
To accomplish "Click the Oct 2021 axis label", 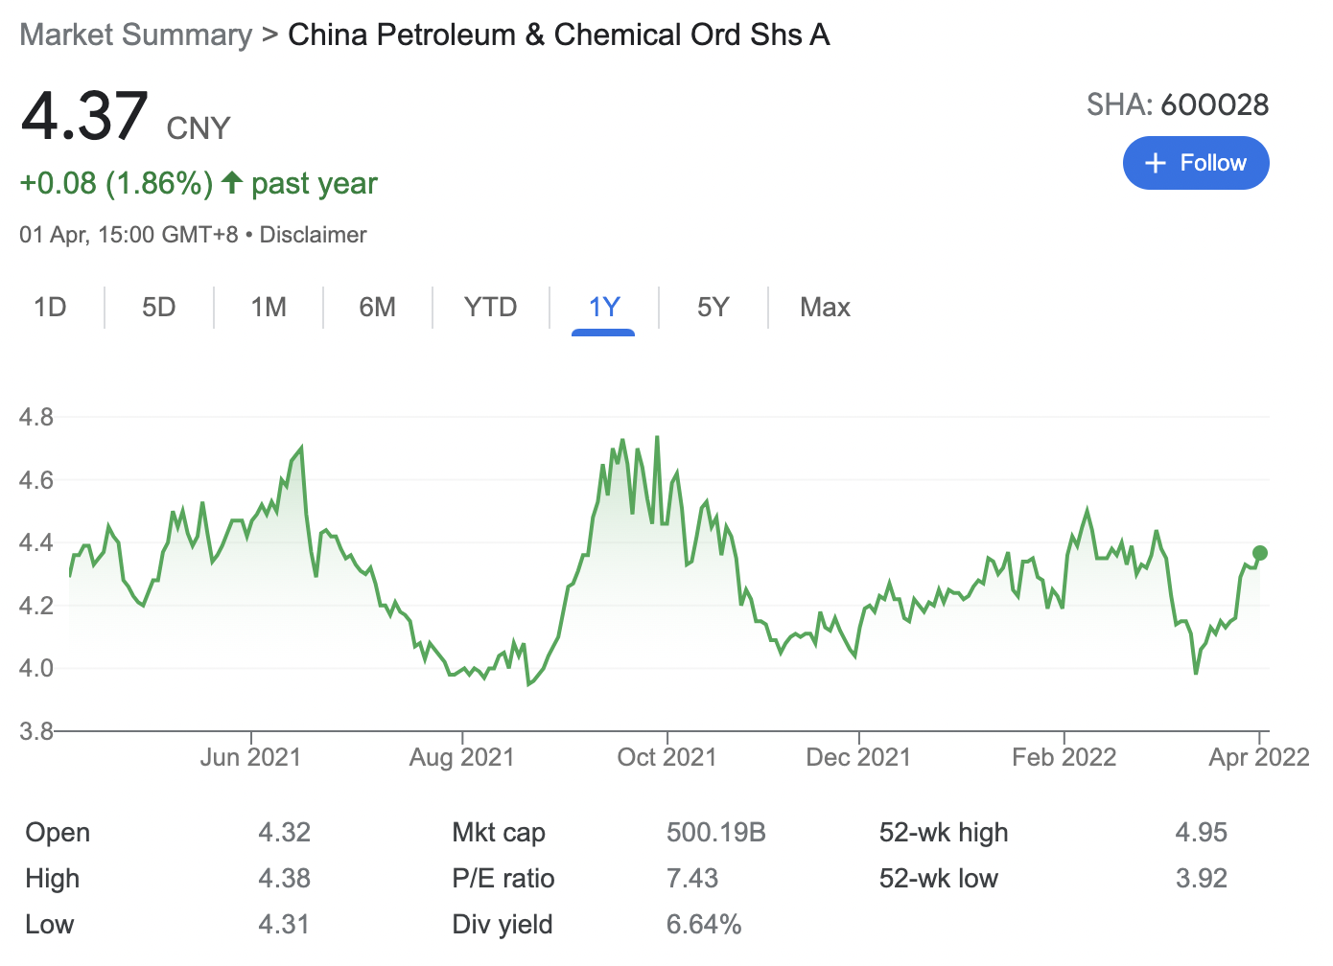I will (666, 757).
